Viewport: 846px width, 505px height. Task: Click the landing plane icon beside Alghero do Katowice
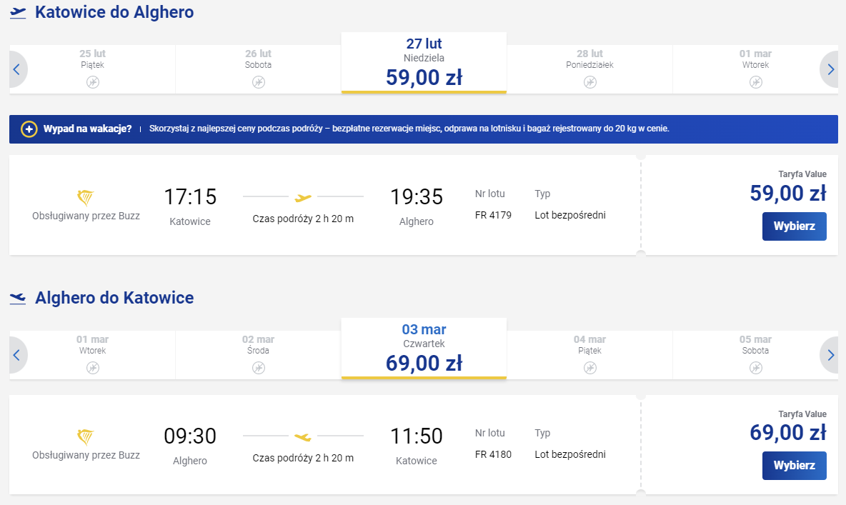pos(18,298)
